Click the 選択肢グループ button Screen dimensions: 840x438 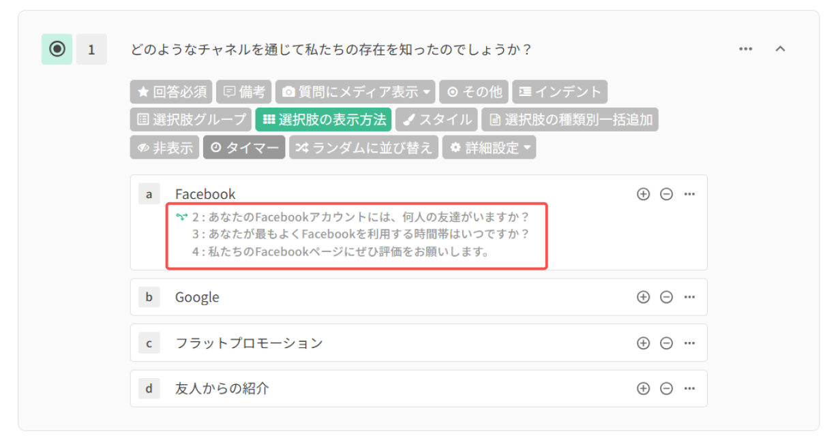tap(191, 120)
